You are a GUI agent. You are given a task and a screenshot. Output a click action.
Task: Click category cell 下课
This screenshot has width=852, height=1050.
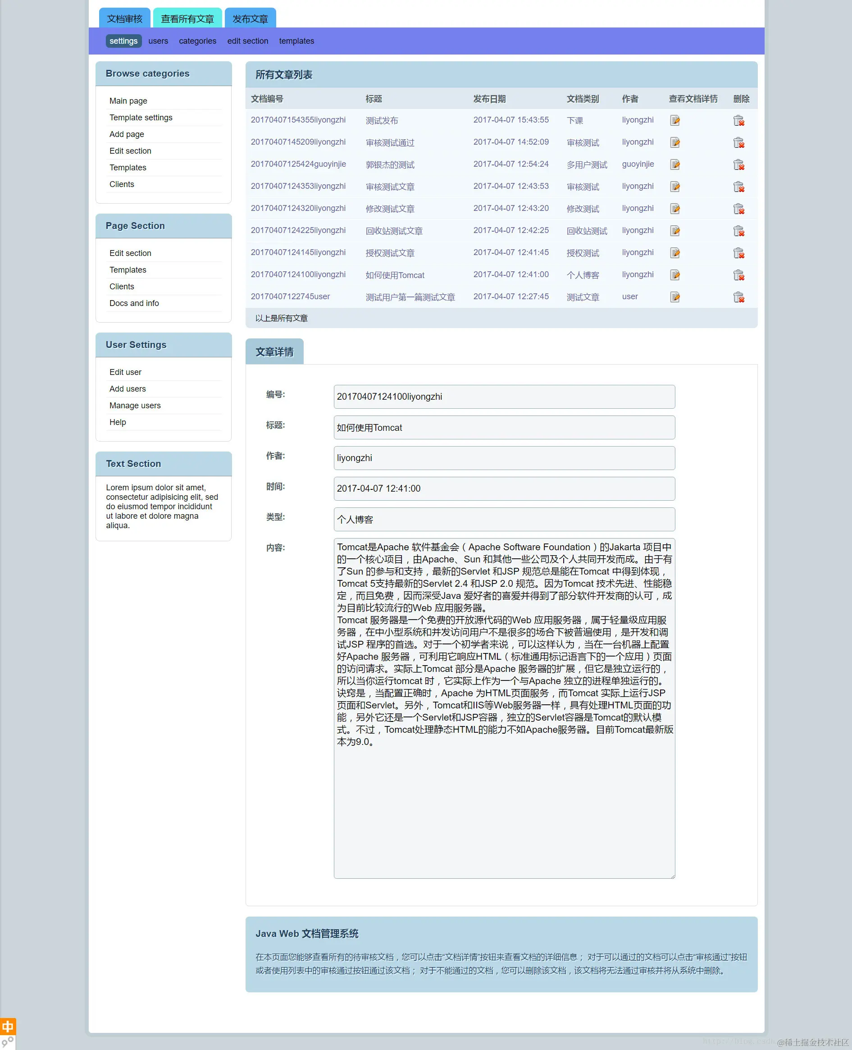click(x=575, y=120)
